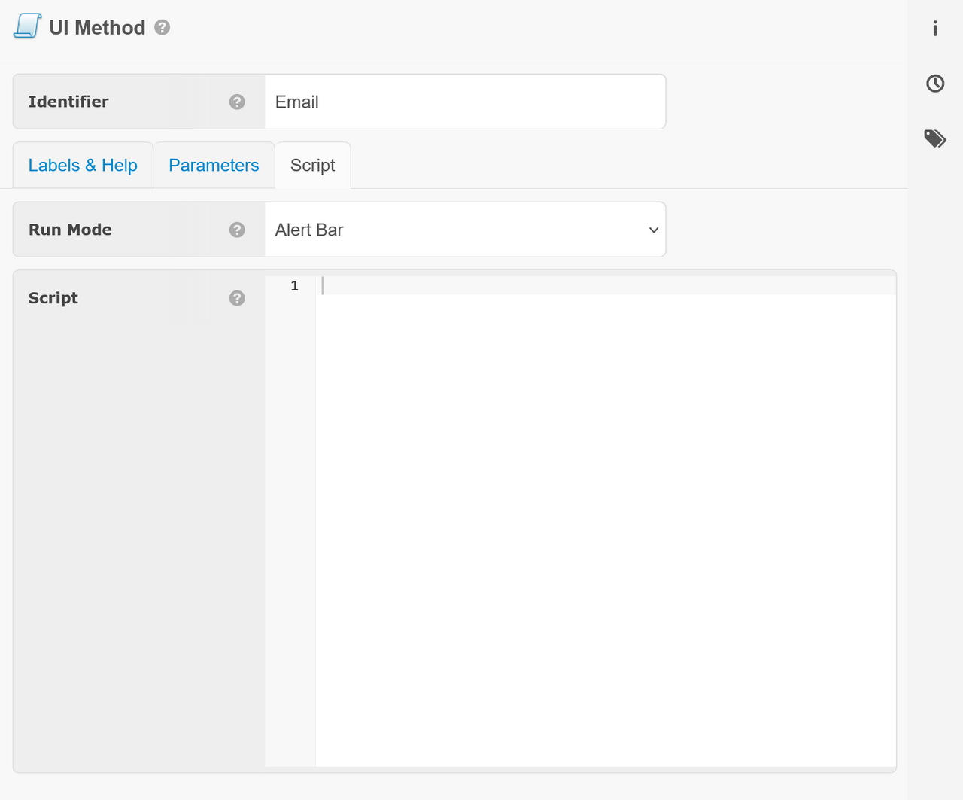The height and width of the screenshot is (800, 963).
Task: Click line number 1 in editor gutter
Action: point(294,286)
